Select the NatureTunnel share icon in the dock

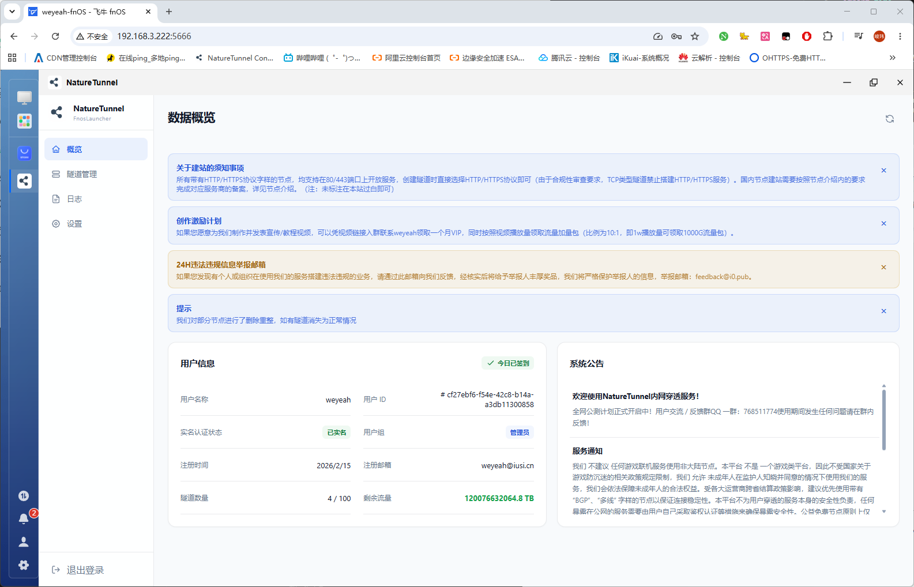tap(24, 181)
